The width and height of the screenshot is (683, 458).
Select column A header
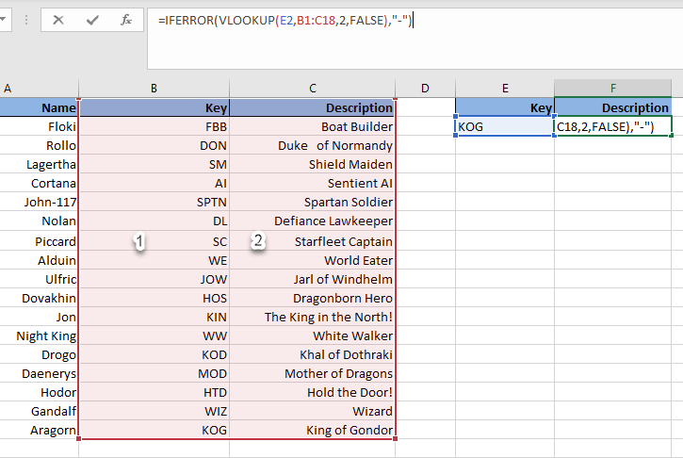pos(38,88)
